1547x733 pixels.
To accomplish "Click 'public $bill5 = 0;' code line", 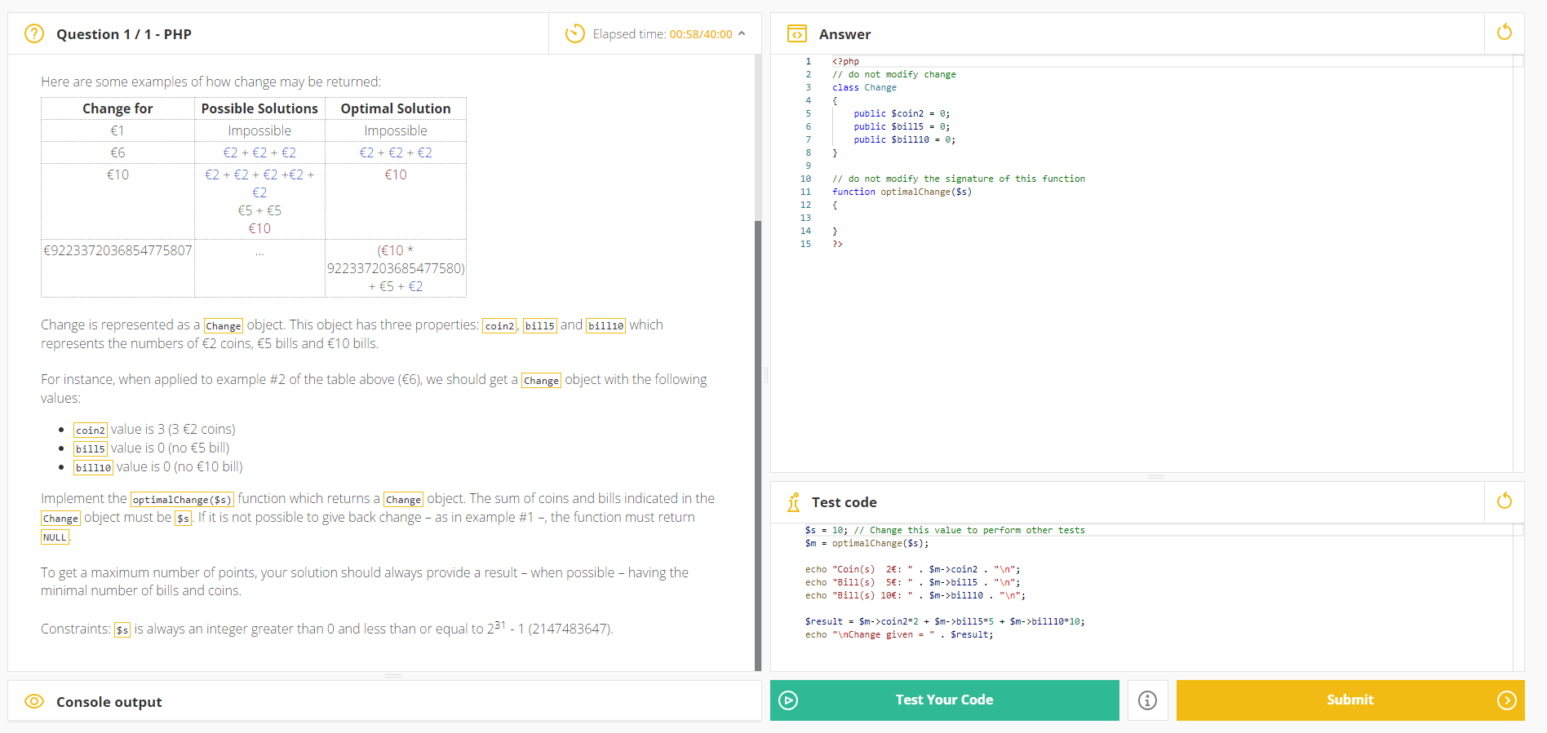I will [x=902, y=126].
